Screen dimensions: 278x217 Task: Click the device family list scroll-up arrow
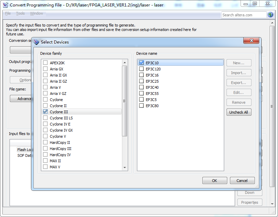click(x=125, y=63)
